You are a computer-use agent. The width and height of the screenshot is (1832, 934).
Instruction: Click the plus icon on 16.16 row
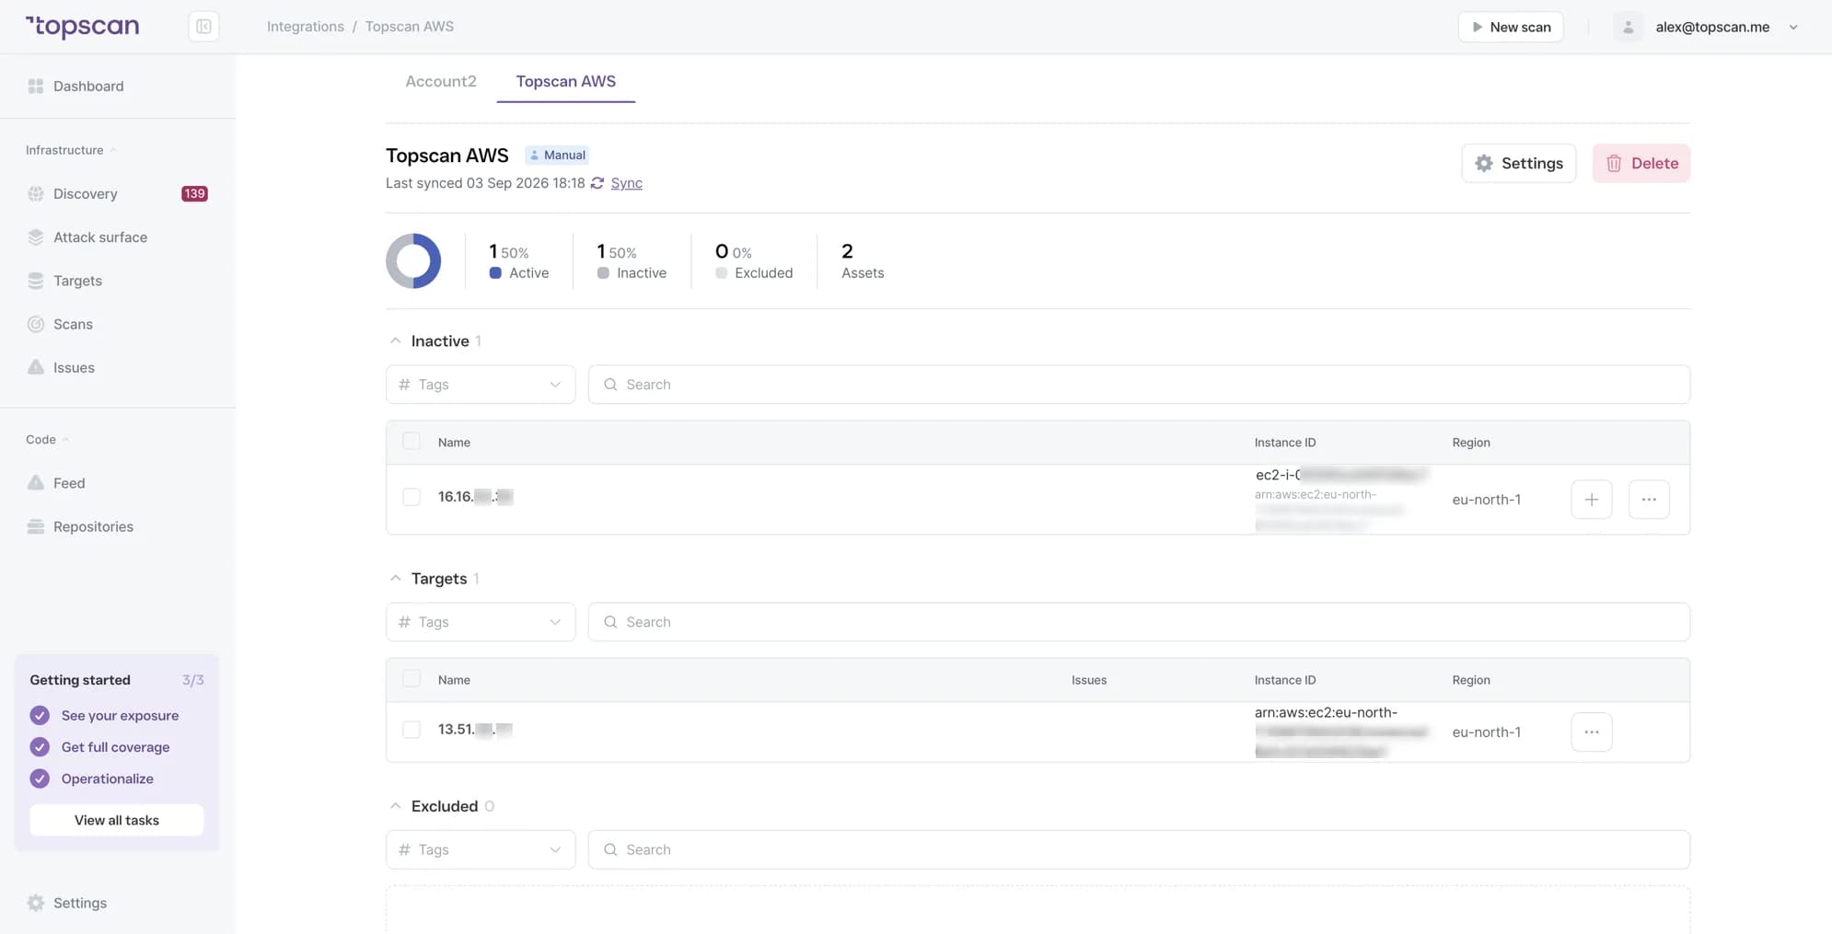coord(1592,500)
